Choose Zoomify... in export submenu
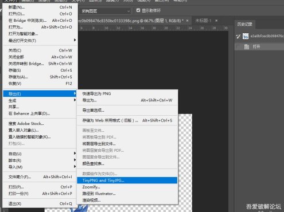 pos(127,187)
